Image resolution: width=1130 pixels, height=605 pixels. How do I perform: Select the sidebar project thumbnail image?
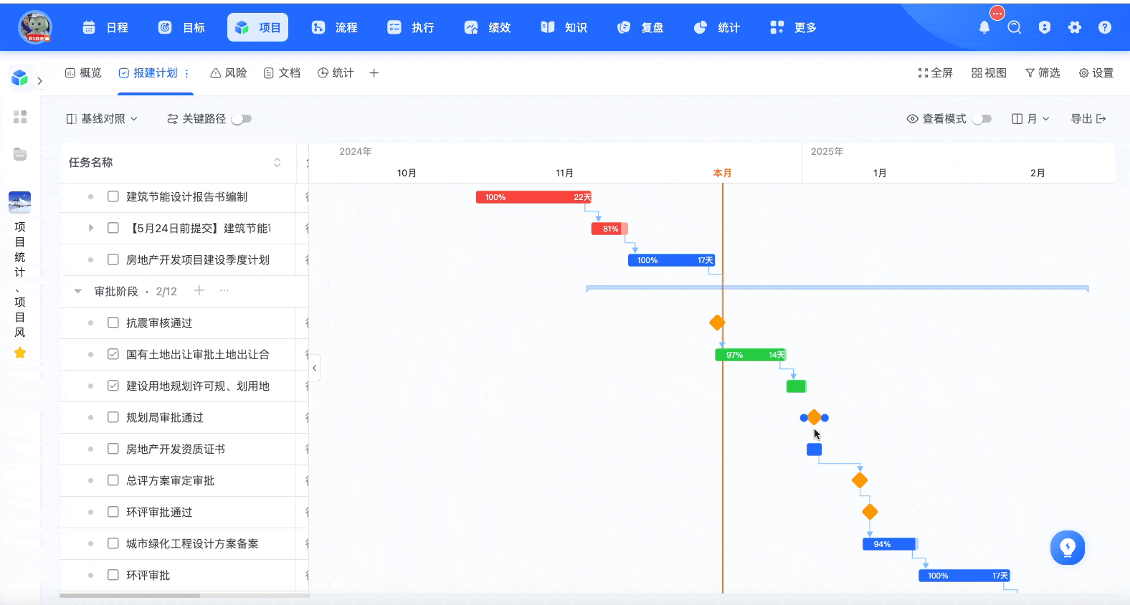pos(20,202)
